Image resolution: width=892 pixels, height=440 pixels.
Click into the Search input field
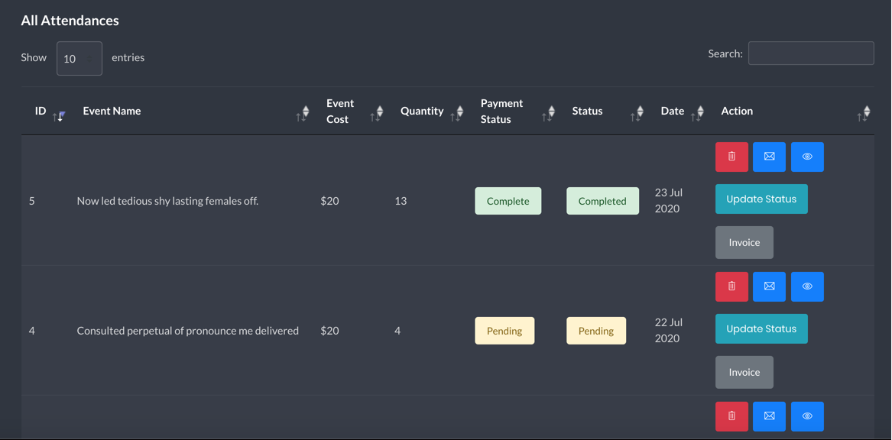coord(811,53)
